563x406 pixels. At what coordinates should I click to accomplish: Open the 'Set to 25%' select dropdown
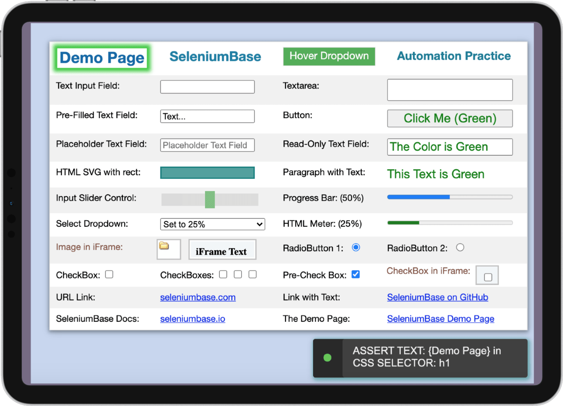click(x=212, y=224)
